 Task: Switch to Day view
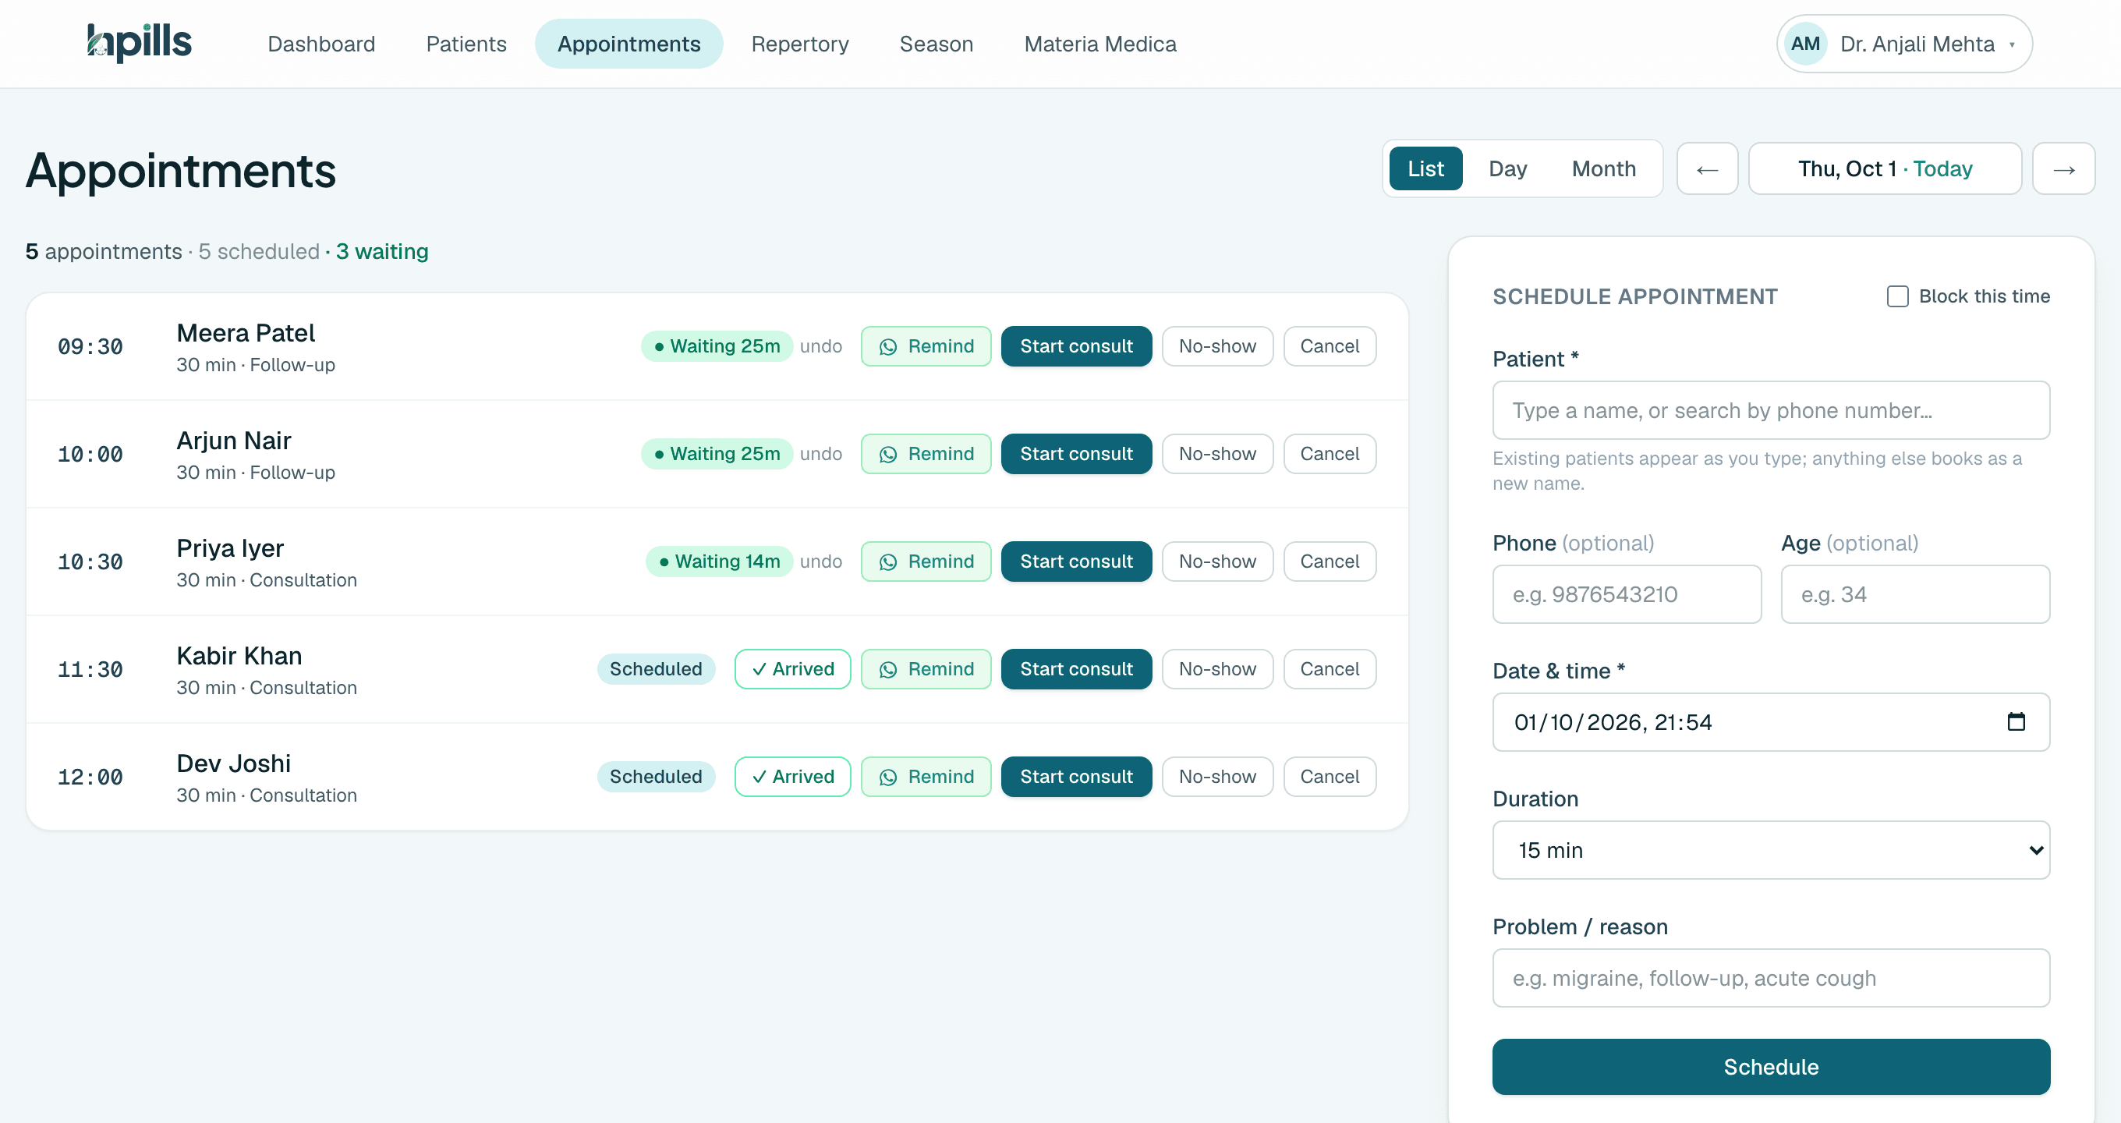(1507, 168)
